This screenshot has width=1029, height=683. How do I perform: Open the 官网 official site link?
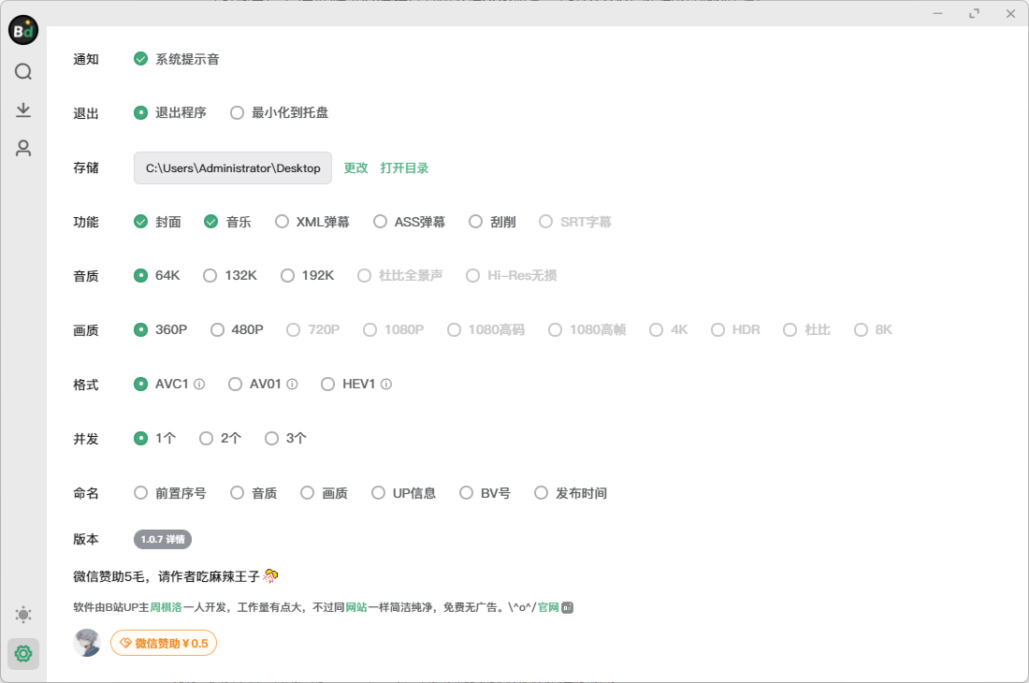(548, 607)
